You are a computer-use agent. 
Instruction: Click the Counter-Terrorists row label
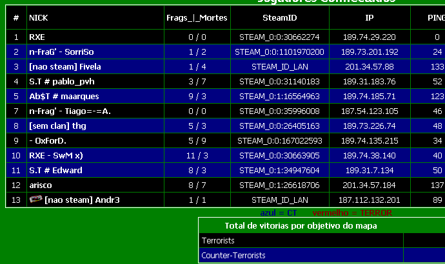(233, 256)
